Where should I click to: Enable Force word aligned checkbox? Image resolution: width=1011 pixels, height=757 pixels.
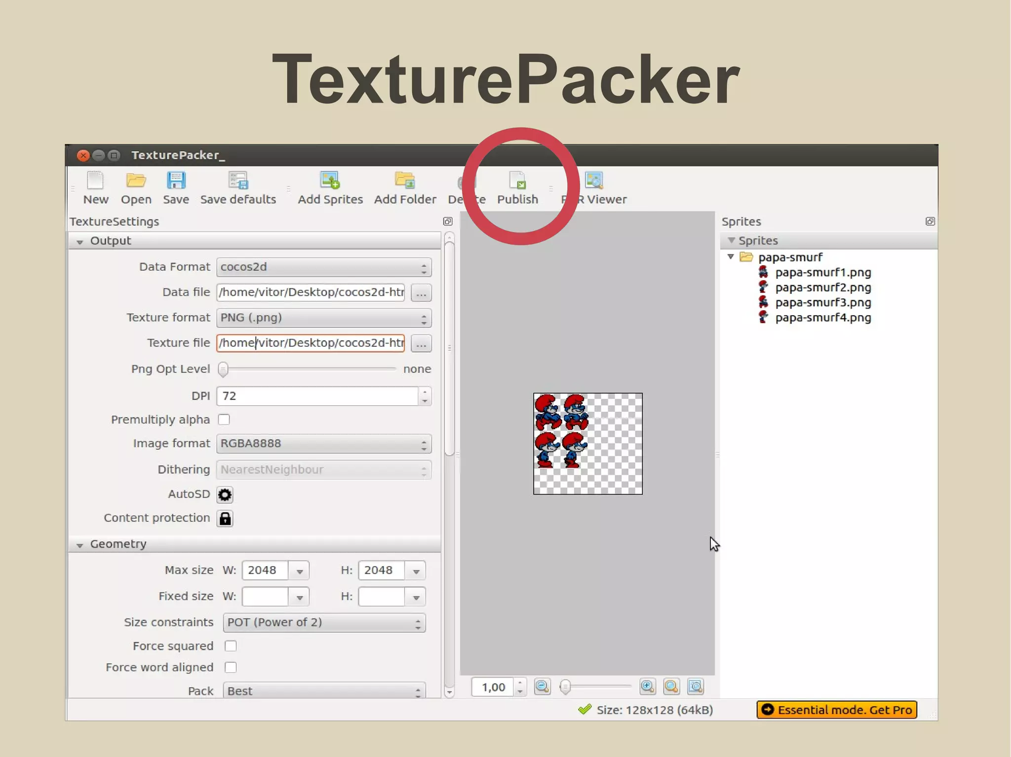pos(231,667)
